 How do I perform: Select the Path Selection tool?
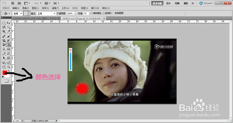click(x=4, y=58)
